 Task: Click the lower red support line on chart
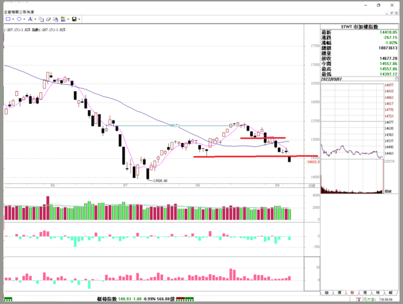click(x=255, y=156)
